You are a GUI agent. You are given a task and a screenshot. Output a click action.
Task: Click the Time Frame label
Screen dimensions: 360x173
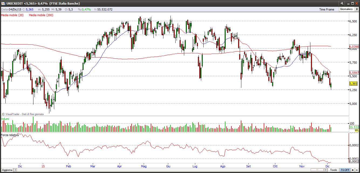coord(327,9)
